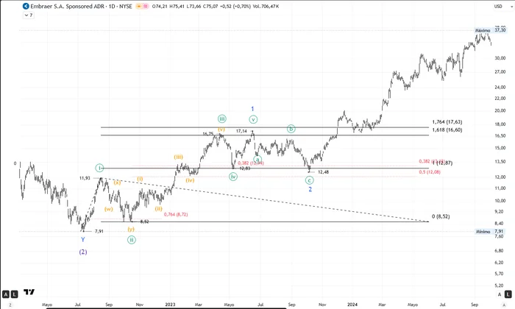515x309 pixels.
Task: Select the teal circled b wave label
Action: click(291, 129)
